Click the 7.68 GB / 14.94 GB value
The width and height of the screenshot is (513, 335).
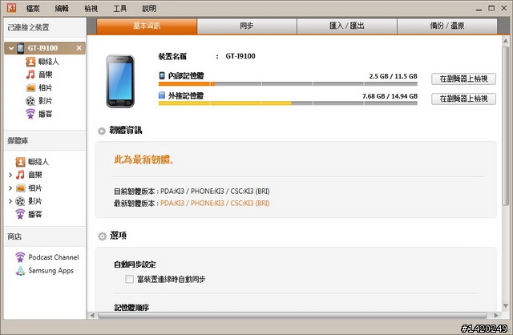coord(390,96)
